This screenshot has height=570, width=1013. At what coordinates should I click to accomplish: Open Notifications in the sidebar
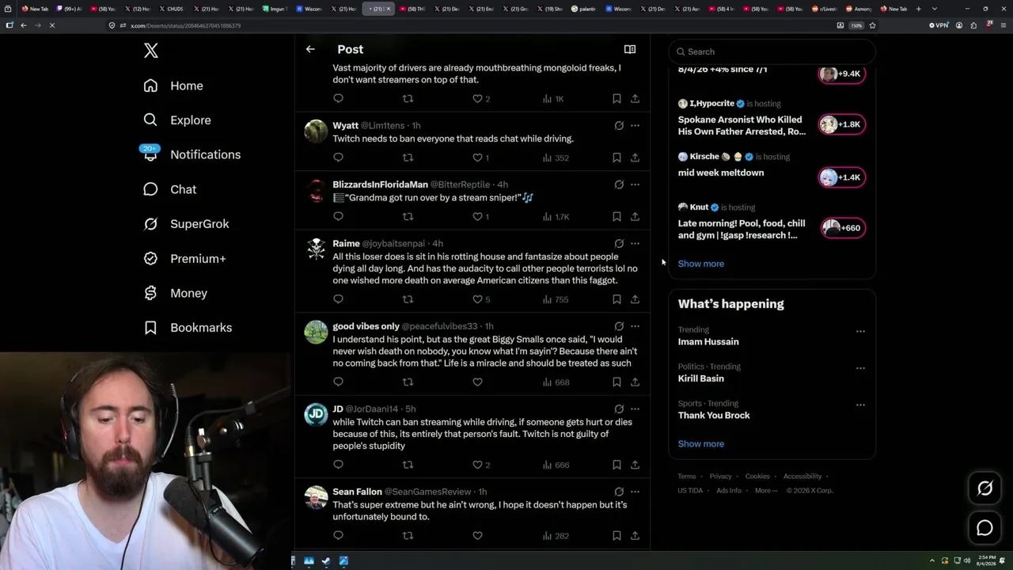click(x=191, y=154)
